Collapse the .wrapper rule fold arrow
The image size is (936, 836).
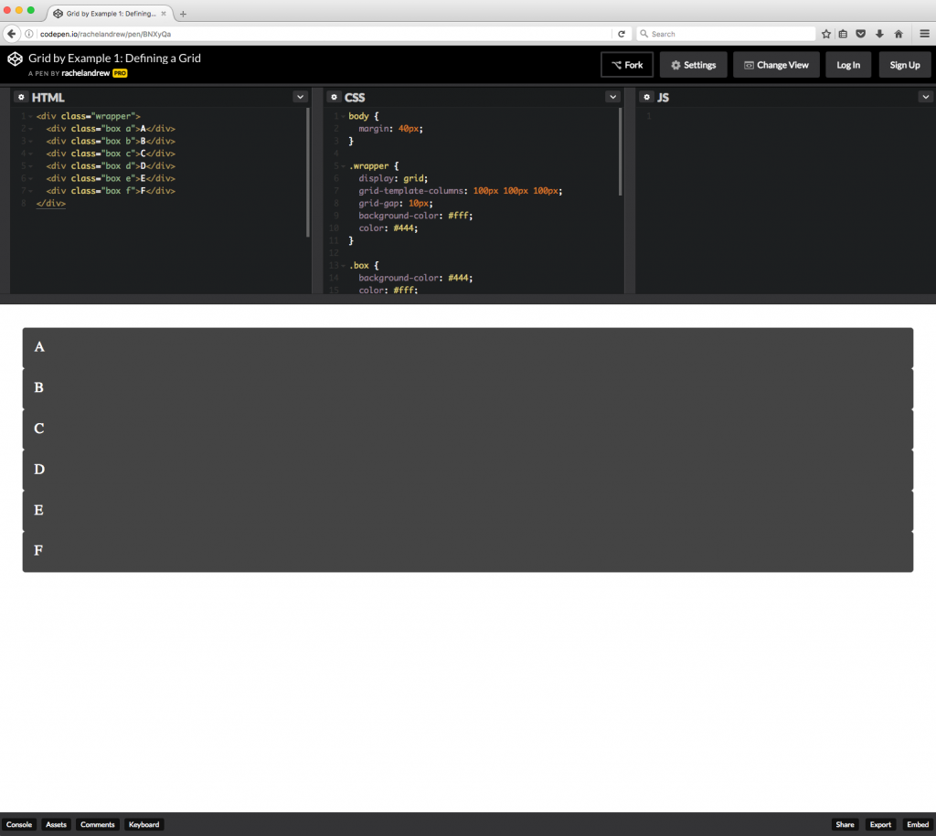click(341, 166)
